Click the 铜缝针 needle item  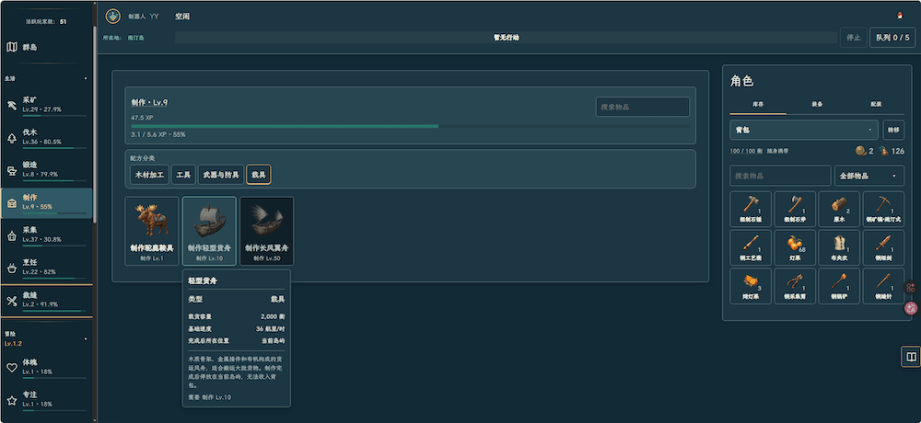pos(883,286)
